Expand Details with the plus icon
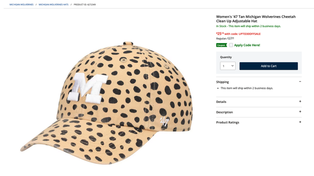The width and height of the screenshot is (314, 176). click(x=300, y=102)
